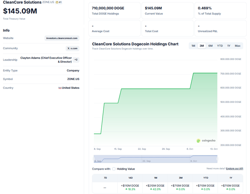Switch chart to 6M range
Screen dimensions: 250x194
(x=210, y=46)
